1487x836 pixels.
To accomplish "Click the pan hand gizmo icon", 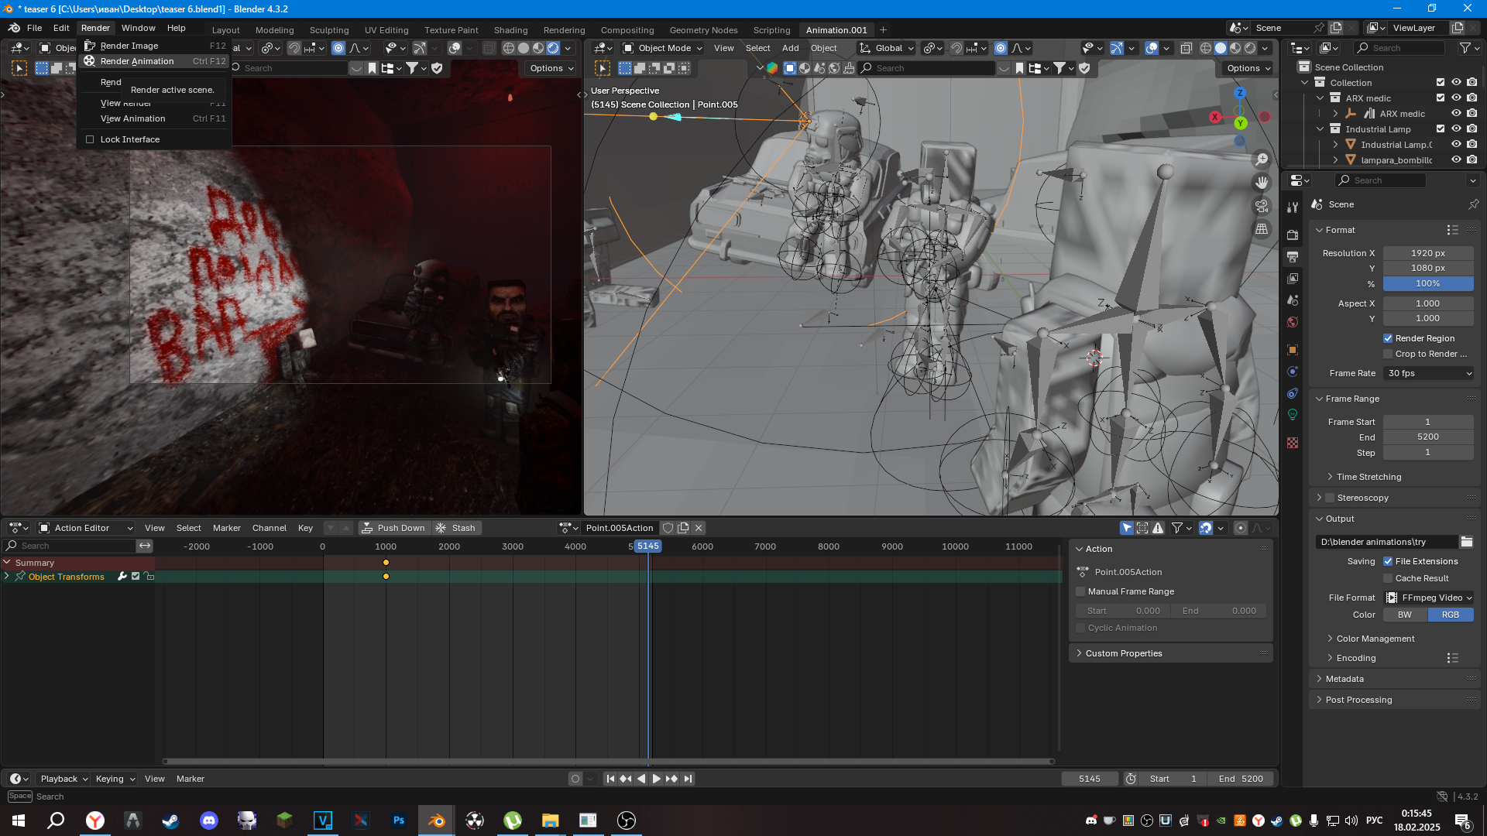I will coord(1262,183).
